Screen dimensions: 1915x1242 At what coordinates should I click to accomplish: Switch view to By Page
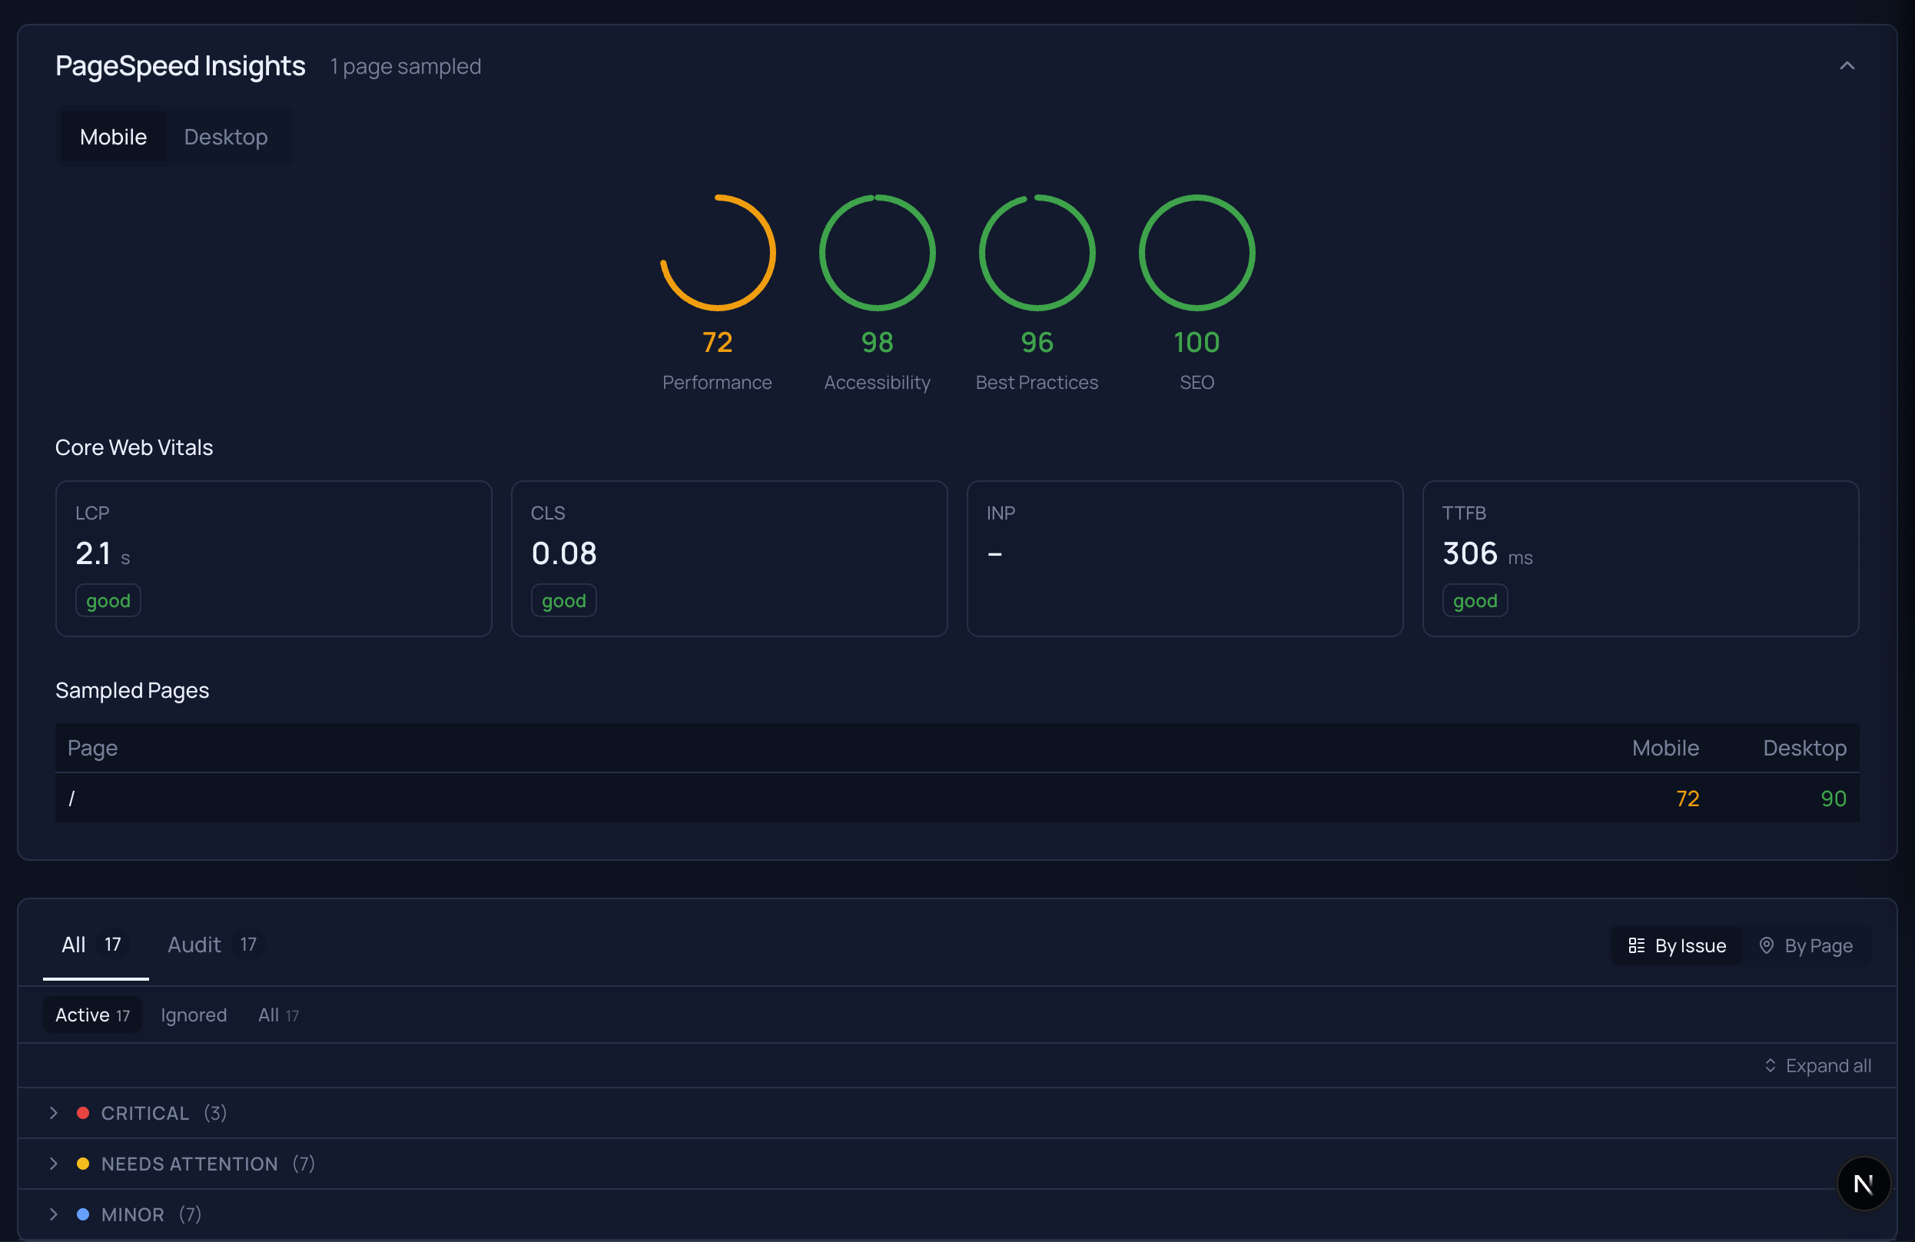point(1806,946)
